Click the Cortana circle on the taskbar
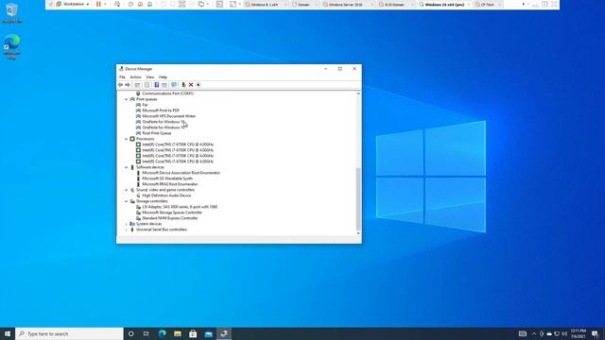The width and height of the screenshot is (605, 340). pyautogui.click(x=130, y=333)
